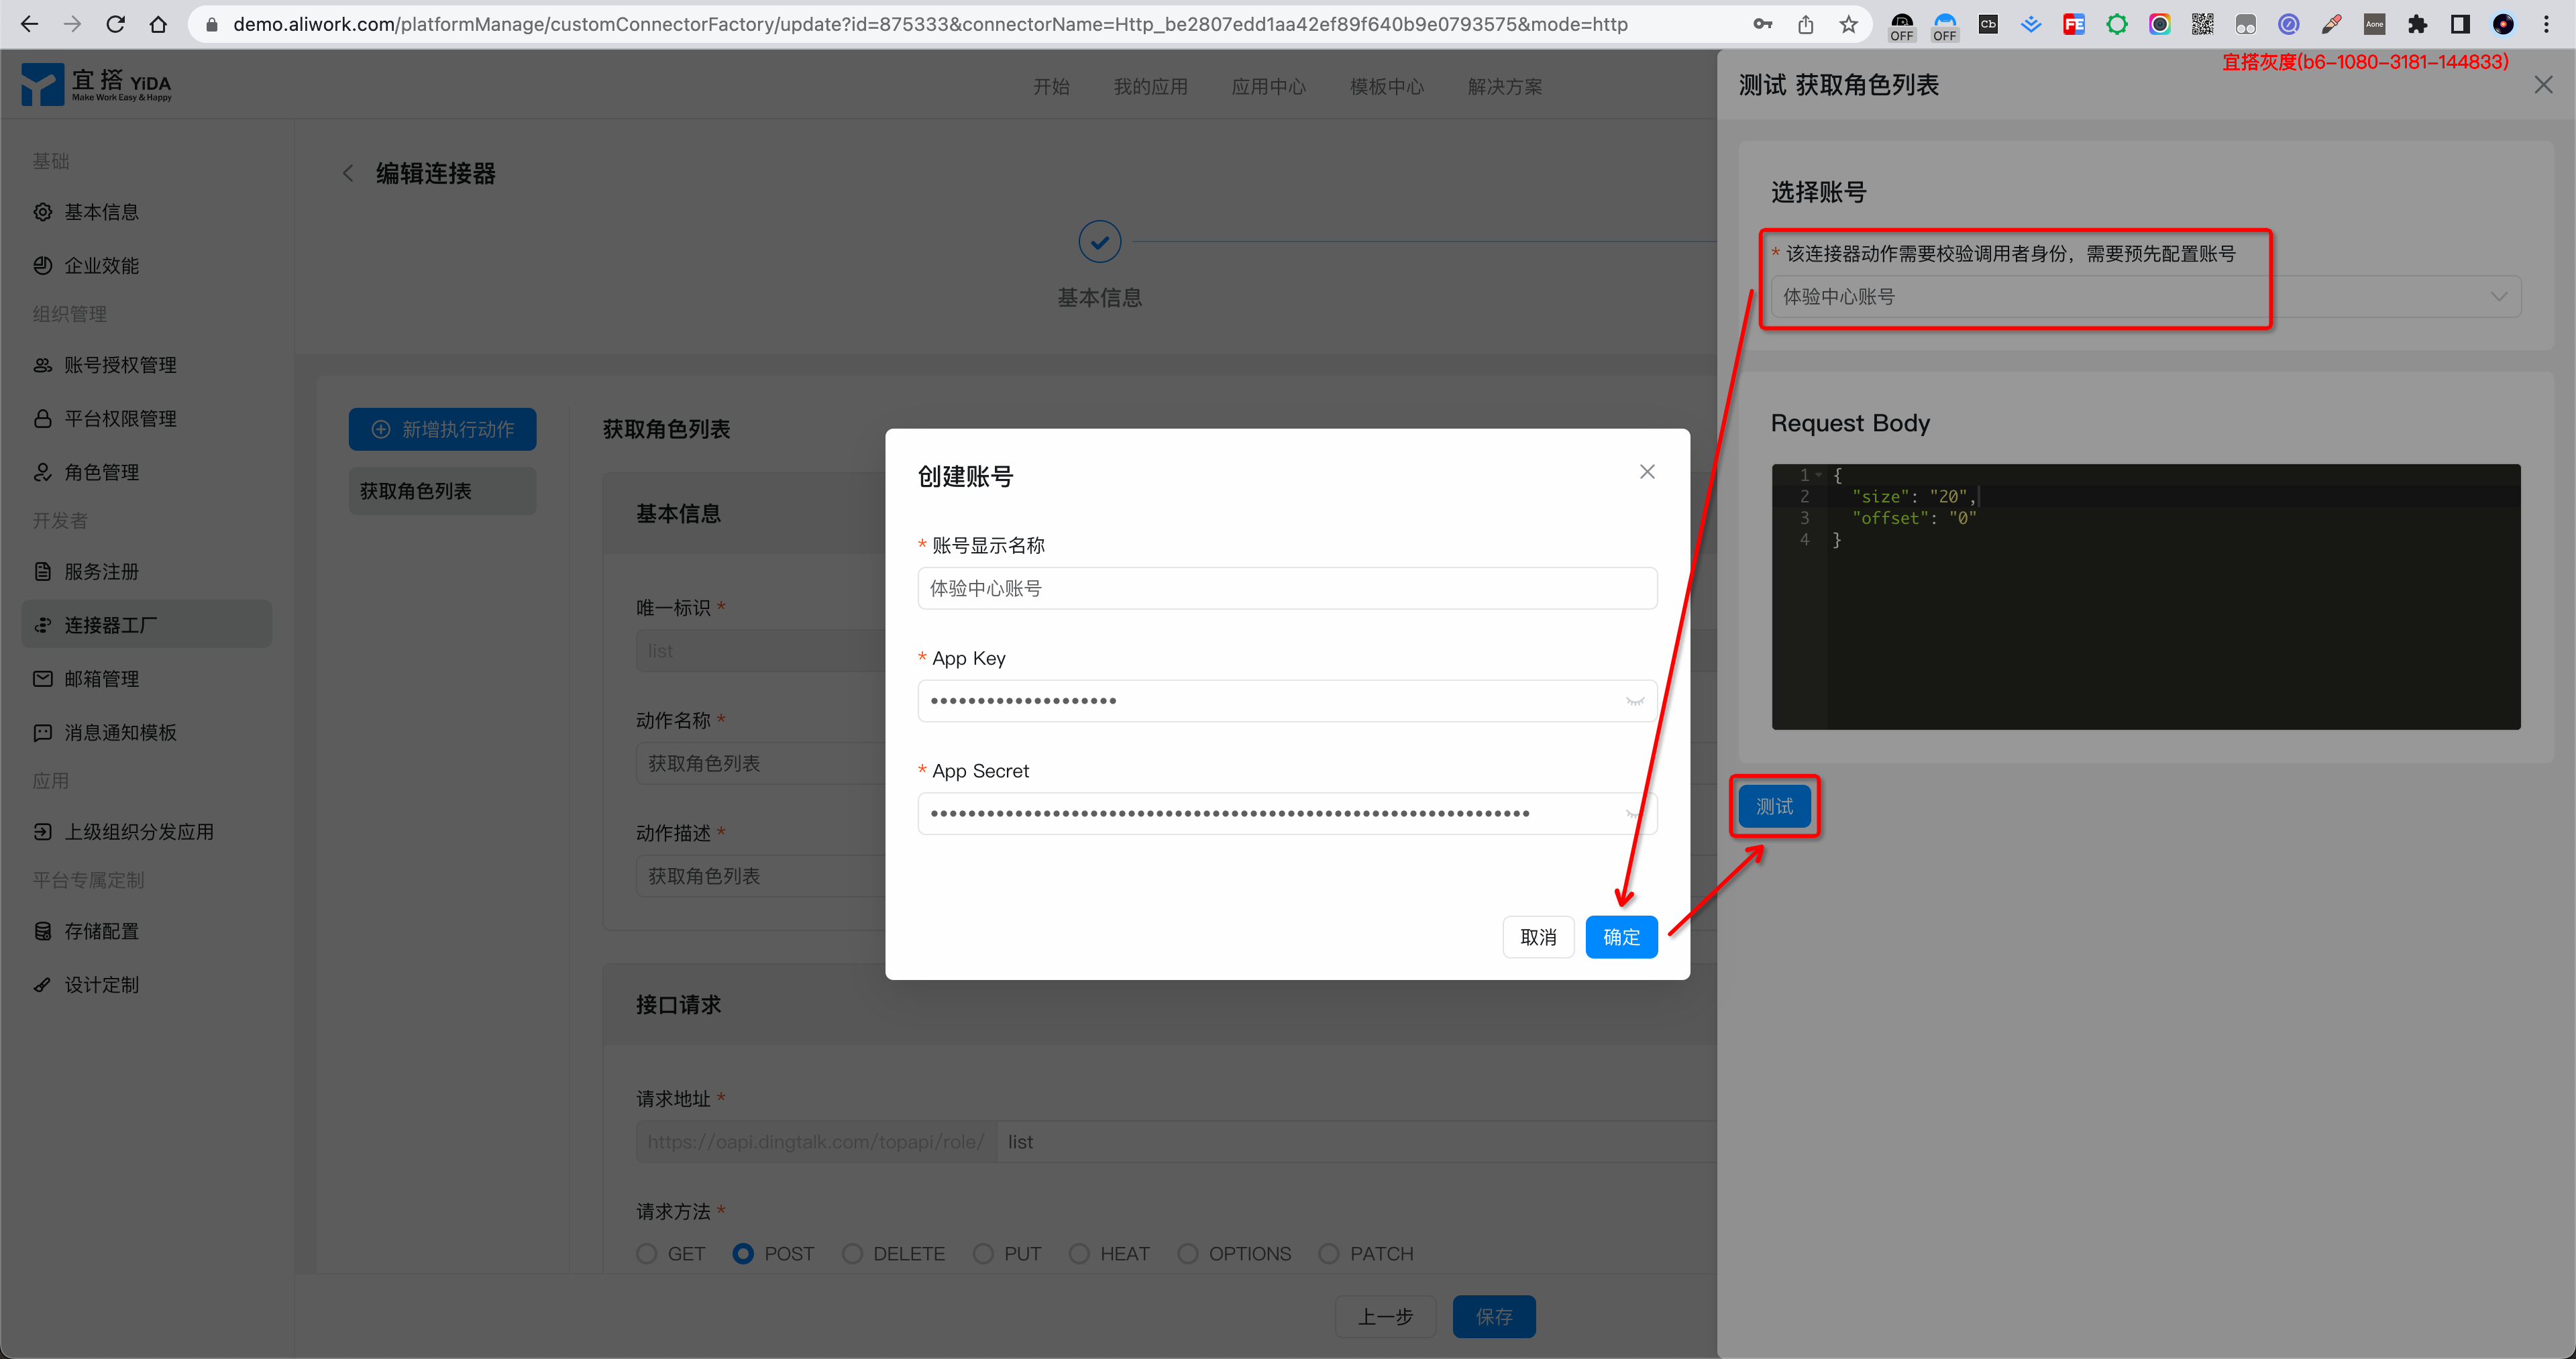The width and height of the screenshot is (2576, 1359).
Task: Click the blue 测试 button
Action: (1774, 806)
